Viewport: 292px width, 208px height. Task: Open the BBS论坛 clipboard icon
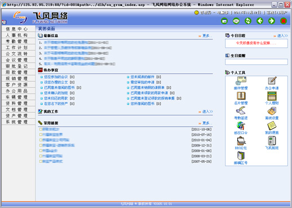(x=241, y=141)
